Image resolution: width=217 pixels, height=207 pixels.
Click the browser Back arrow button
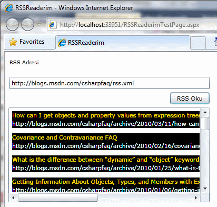pyautogui.click(x=12, y=25)
